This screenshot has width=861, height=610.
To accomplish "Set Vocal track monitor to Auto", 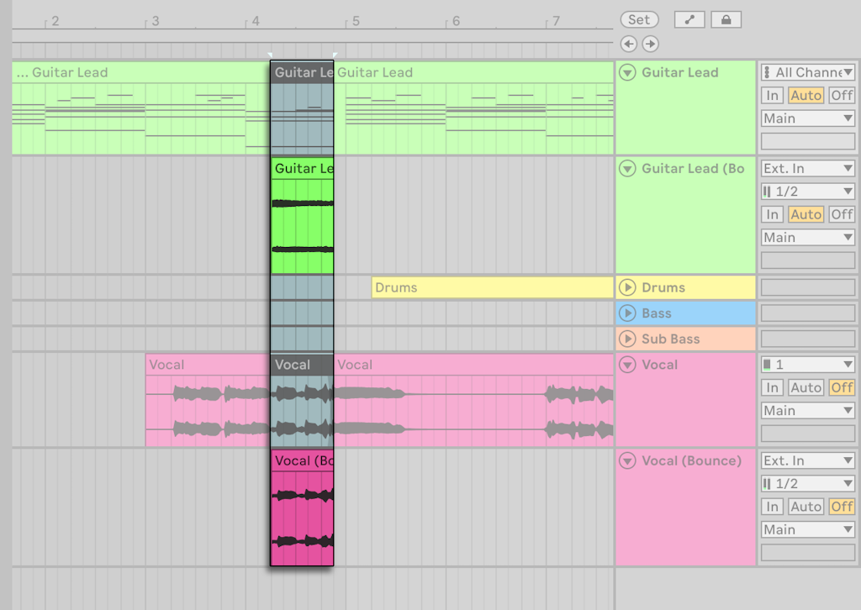I will coord(806,388).
